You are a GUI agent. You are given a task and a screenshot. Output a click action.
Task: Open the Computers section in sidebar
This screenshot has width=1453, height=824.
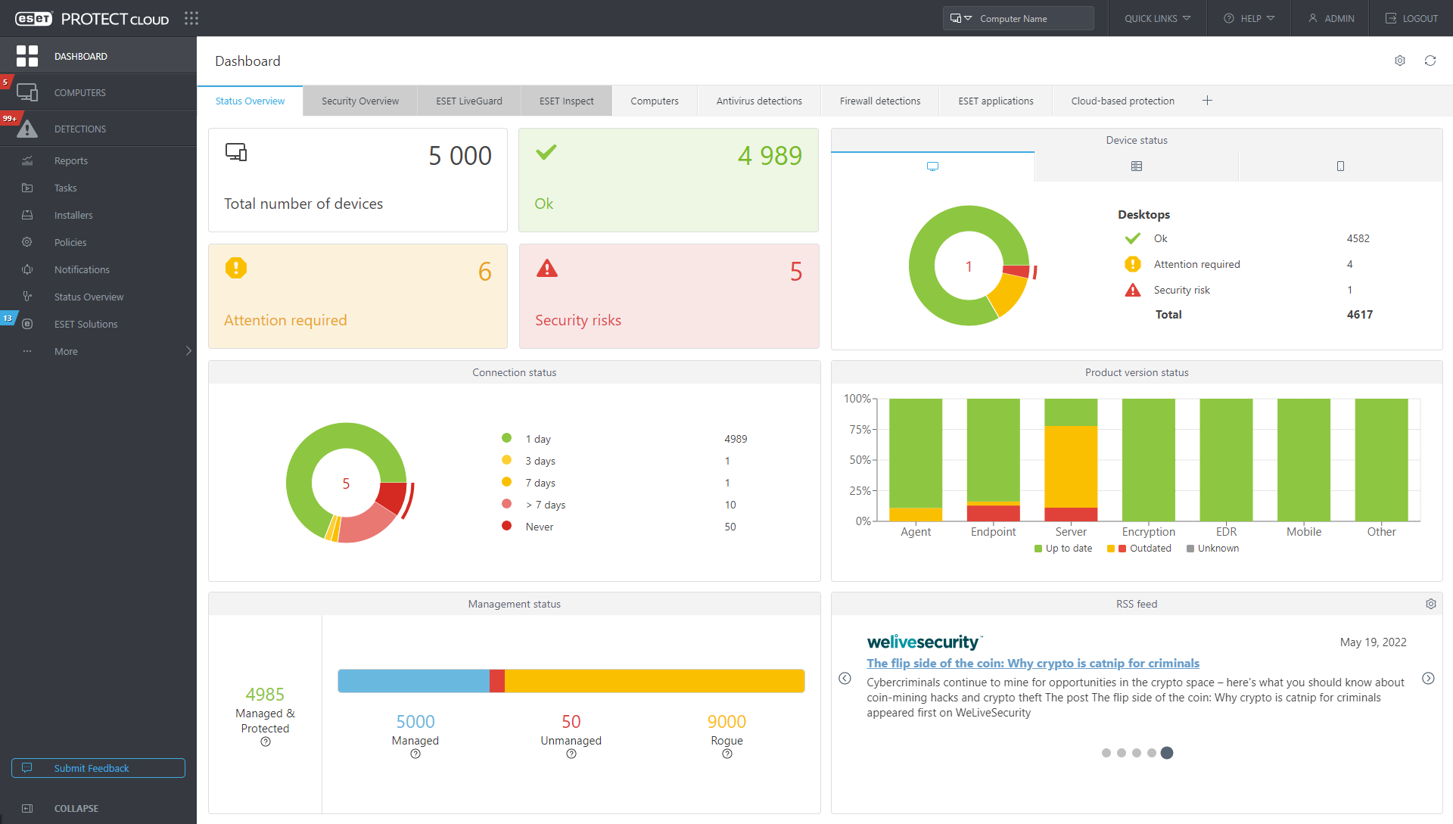[x=80, y=92]
